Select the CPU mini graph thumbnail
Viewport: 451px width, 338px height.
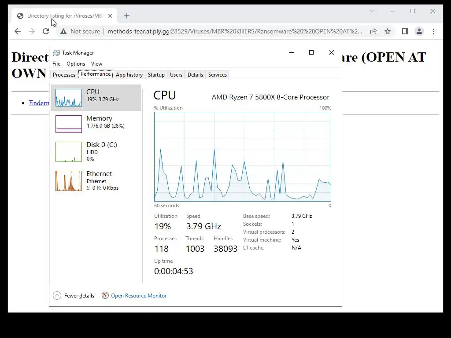click(68, 98)
